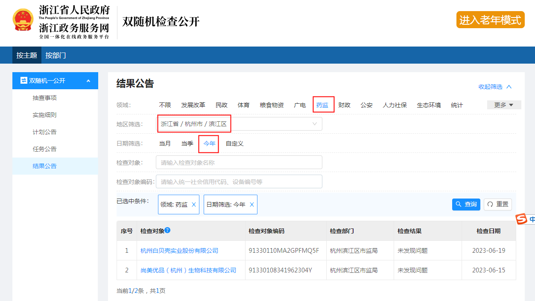Click the help icon beside 检查对象 header
The height and width of the screenshot is (301, 535).
pyautogui.click(x=167, y=230)
